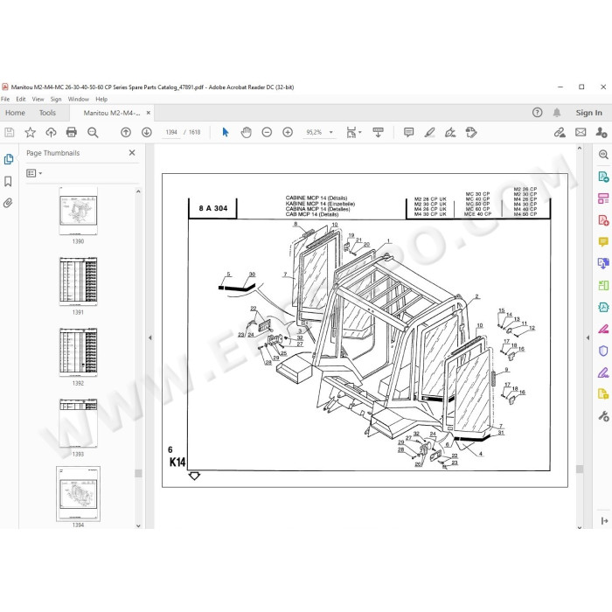Screen dimensions: 612x612
Task: Add a comment with the sticky note tool
Action: coord(408,132)
